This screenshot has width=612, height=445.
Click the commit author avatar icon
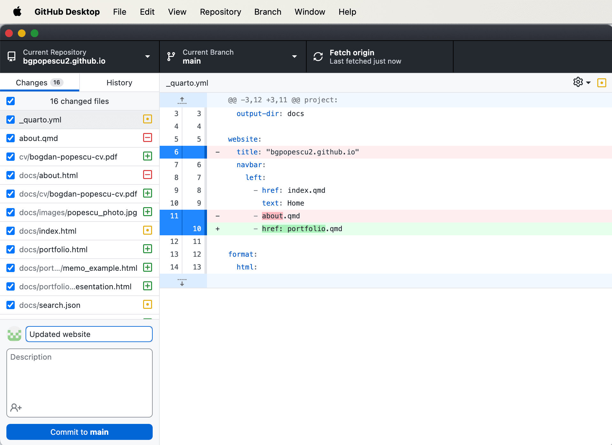[14, 334]
